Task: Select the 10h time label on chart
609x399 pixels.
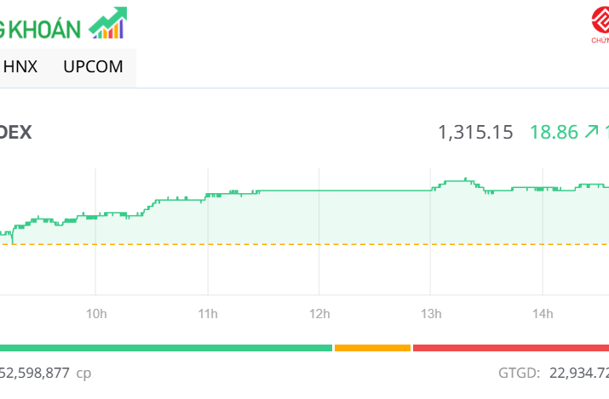Action: [96, 314]
